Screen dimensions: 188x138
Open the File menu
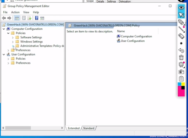[5, 12]
